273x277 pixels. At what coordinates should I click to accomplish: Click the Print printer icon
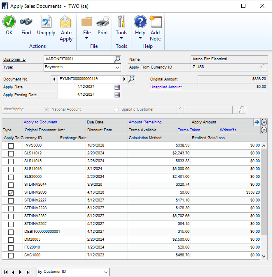tap(103, 22)
